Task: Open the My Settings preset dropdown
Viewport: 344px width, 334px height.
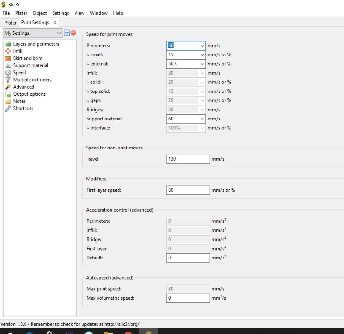Action: pyautogui.click(x=32, y=33)
